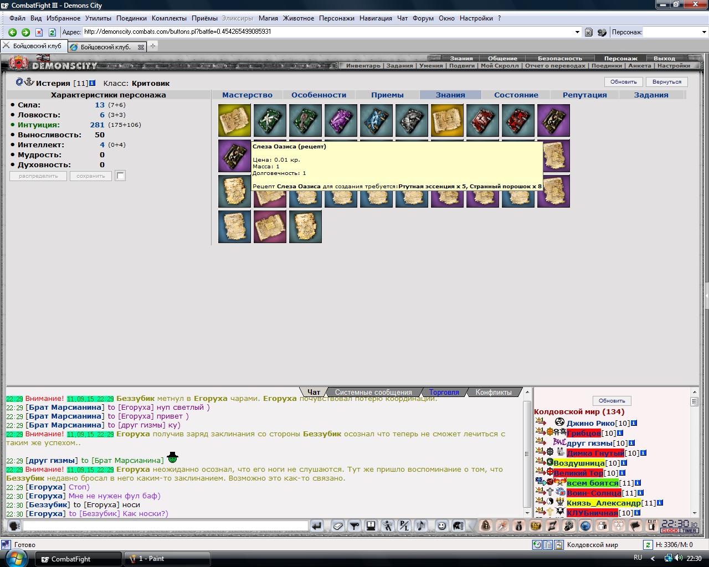
Task: Open the Навигация menu
Action: pos(376,18)
